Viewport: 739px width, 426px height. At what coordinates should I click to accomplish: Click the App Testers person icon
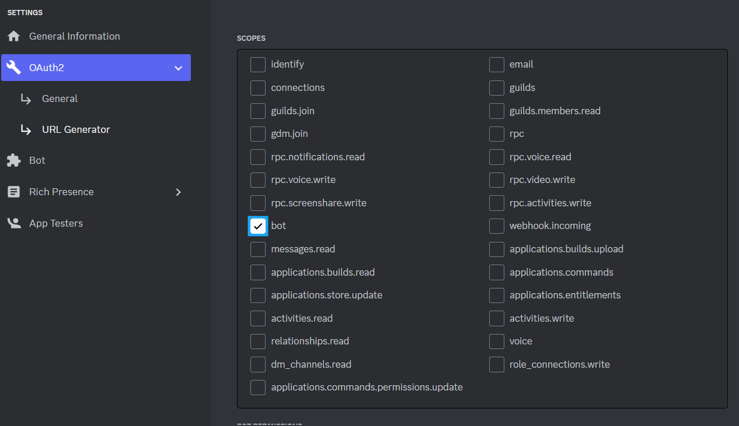[x=13, y=223]
